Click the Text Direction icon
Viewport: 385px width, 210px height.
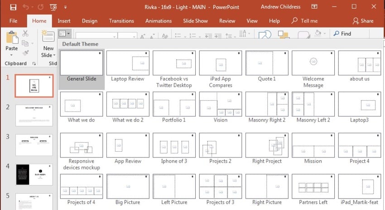[243, 33]
